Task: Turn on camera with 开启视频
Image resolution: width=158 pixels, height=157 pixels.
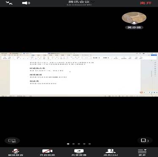Action: (x=47, y=152)
